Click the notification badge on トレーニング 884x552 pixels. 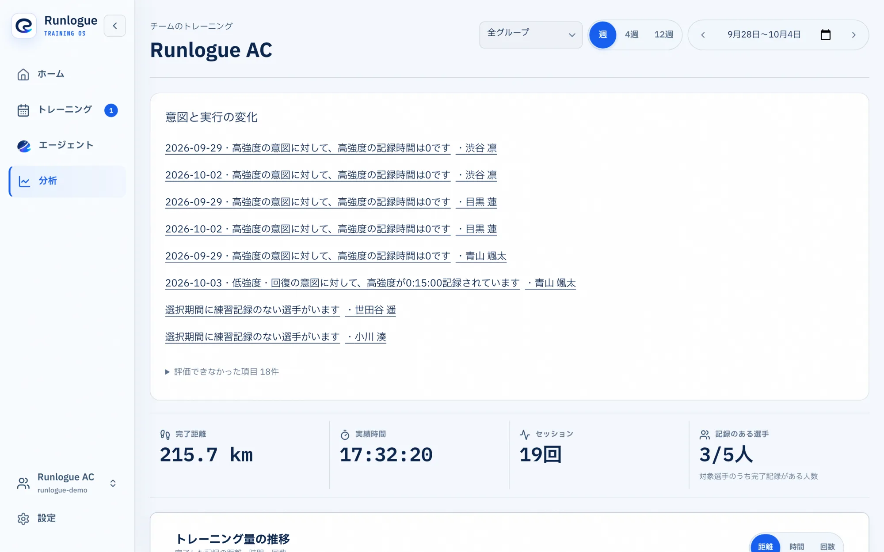[111, 110]
